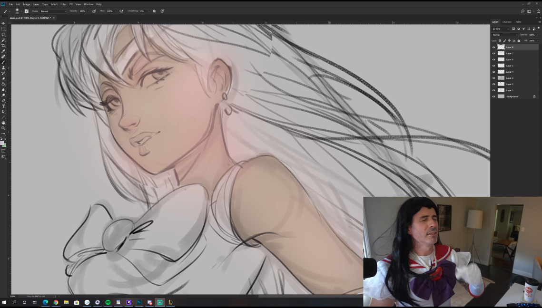Open the Image menu

[27, 4]
